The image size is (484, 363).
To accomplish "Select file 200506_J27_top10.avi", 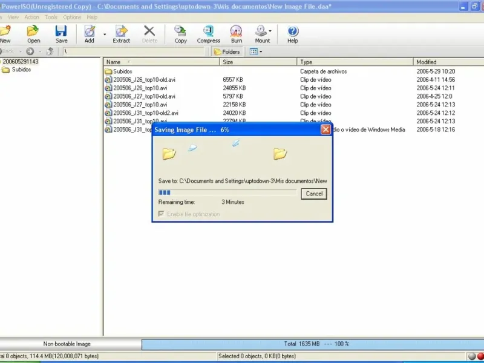I will tap(140, 105).
